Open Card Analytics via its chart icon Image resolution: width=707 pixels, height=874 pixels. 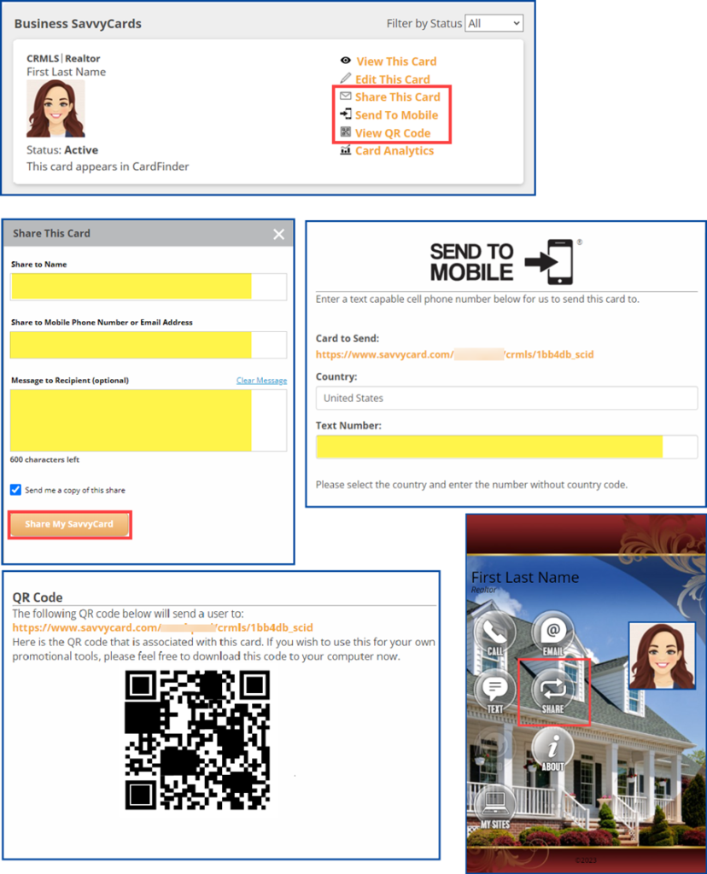click(x=346, y=151)
